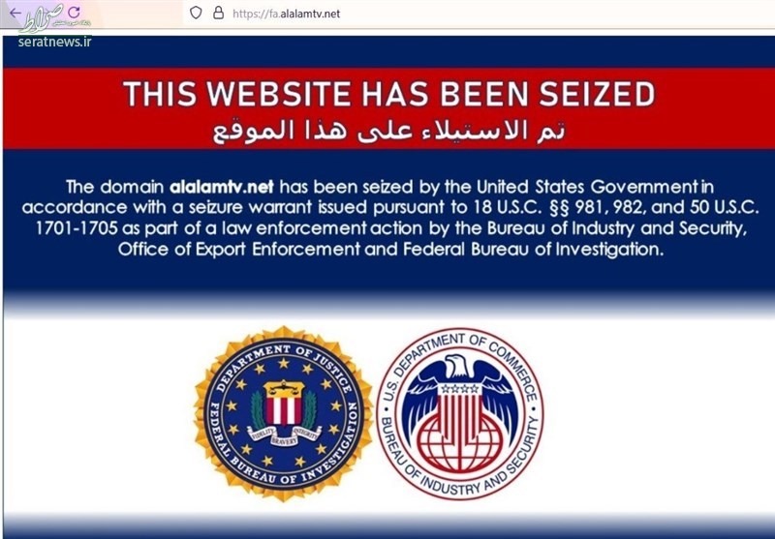Open the tracking protection shield icon
775x539 pixels.
point(196,13)
